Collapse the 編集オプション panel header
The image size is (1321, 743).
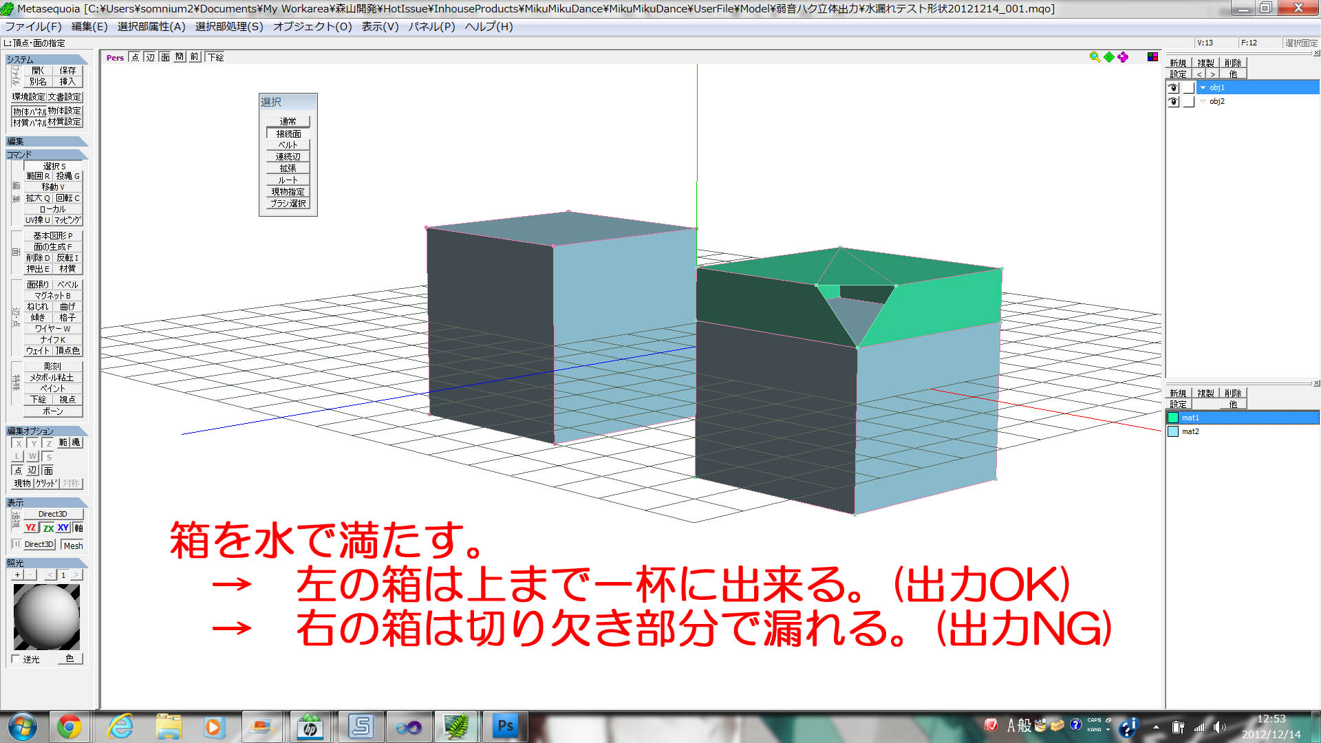46,431
